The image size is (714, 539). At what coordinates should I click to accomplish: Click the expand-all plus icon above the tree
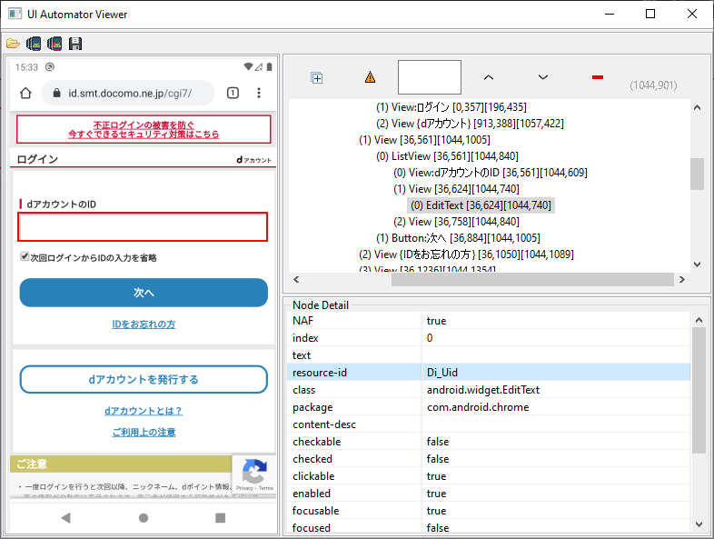(x=317, y=78)
